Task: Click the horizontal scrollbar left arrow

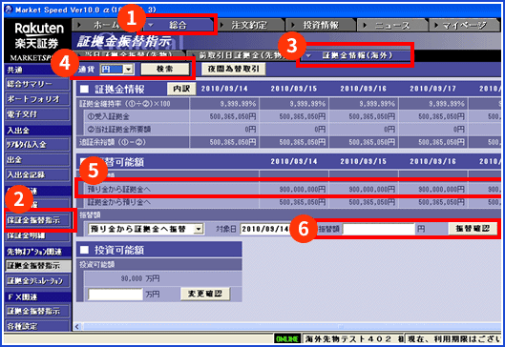Action: pos(77,327)
